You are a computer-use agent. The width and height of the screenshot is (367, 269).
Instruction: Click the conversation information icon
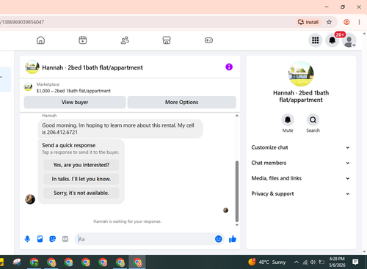[x=229, y=67]
